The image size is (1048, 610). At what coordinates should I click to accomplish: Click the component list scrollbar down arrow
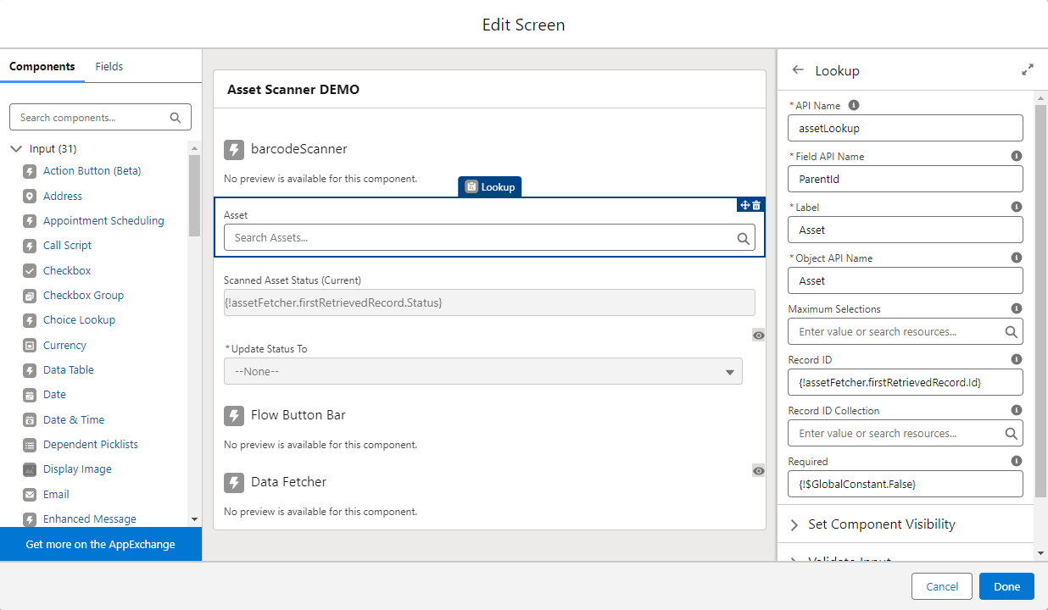194,518
